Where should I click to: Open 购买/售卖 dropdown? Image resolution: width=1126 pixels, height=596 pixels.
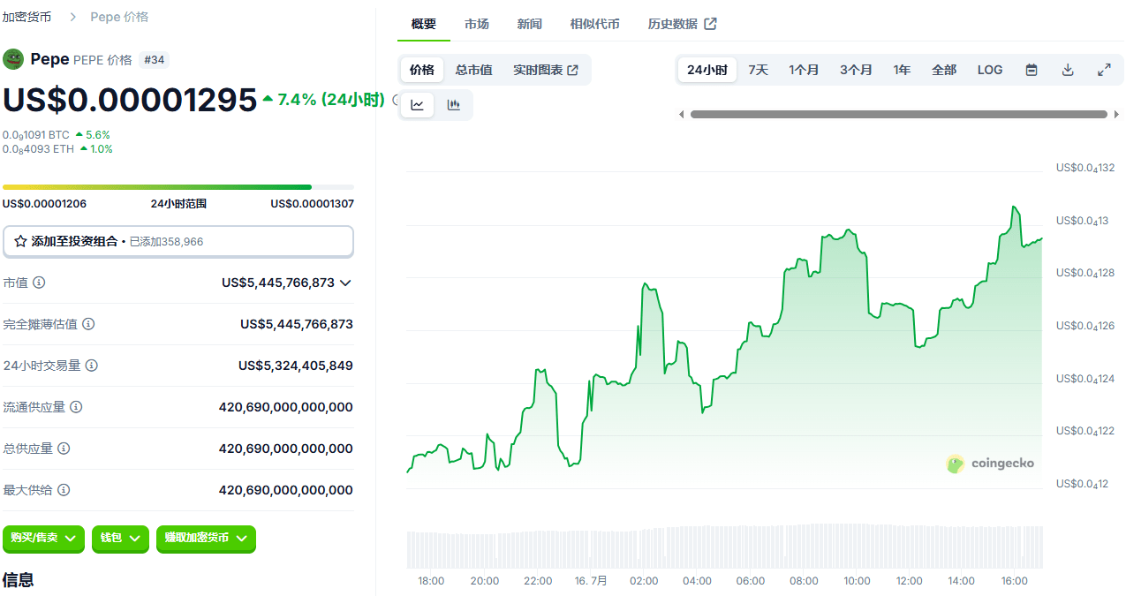[44, 538]
